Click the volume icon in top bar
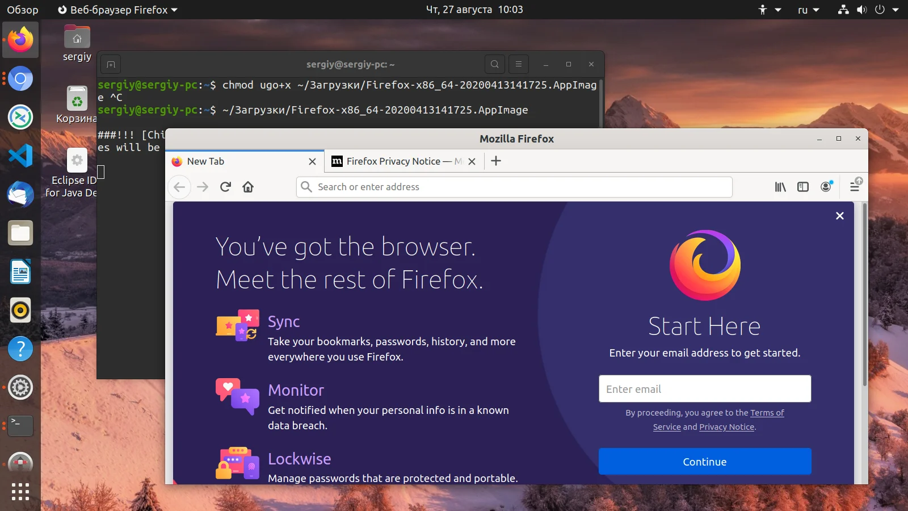Viewport: 908px width, 511px height. [861, 10]
